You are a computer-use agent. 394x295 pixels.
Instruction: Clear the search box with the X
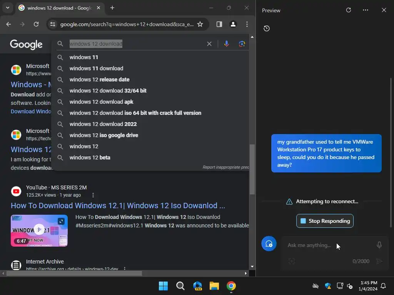(x=209, y=44)
